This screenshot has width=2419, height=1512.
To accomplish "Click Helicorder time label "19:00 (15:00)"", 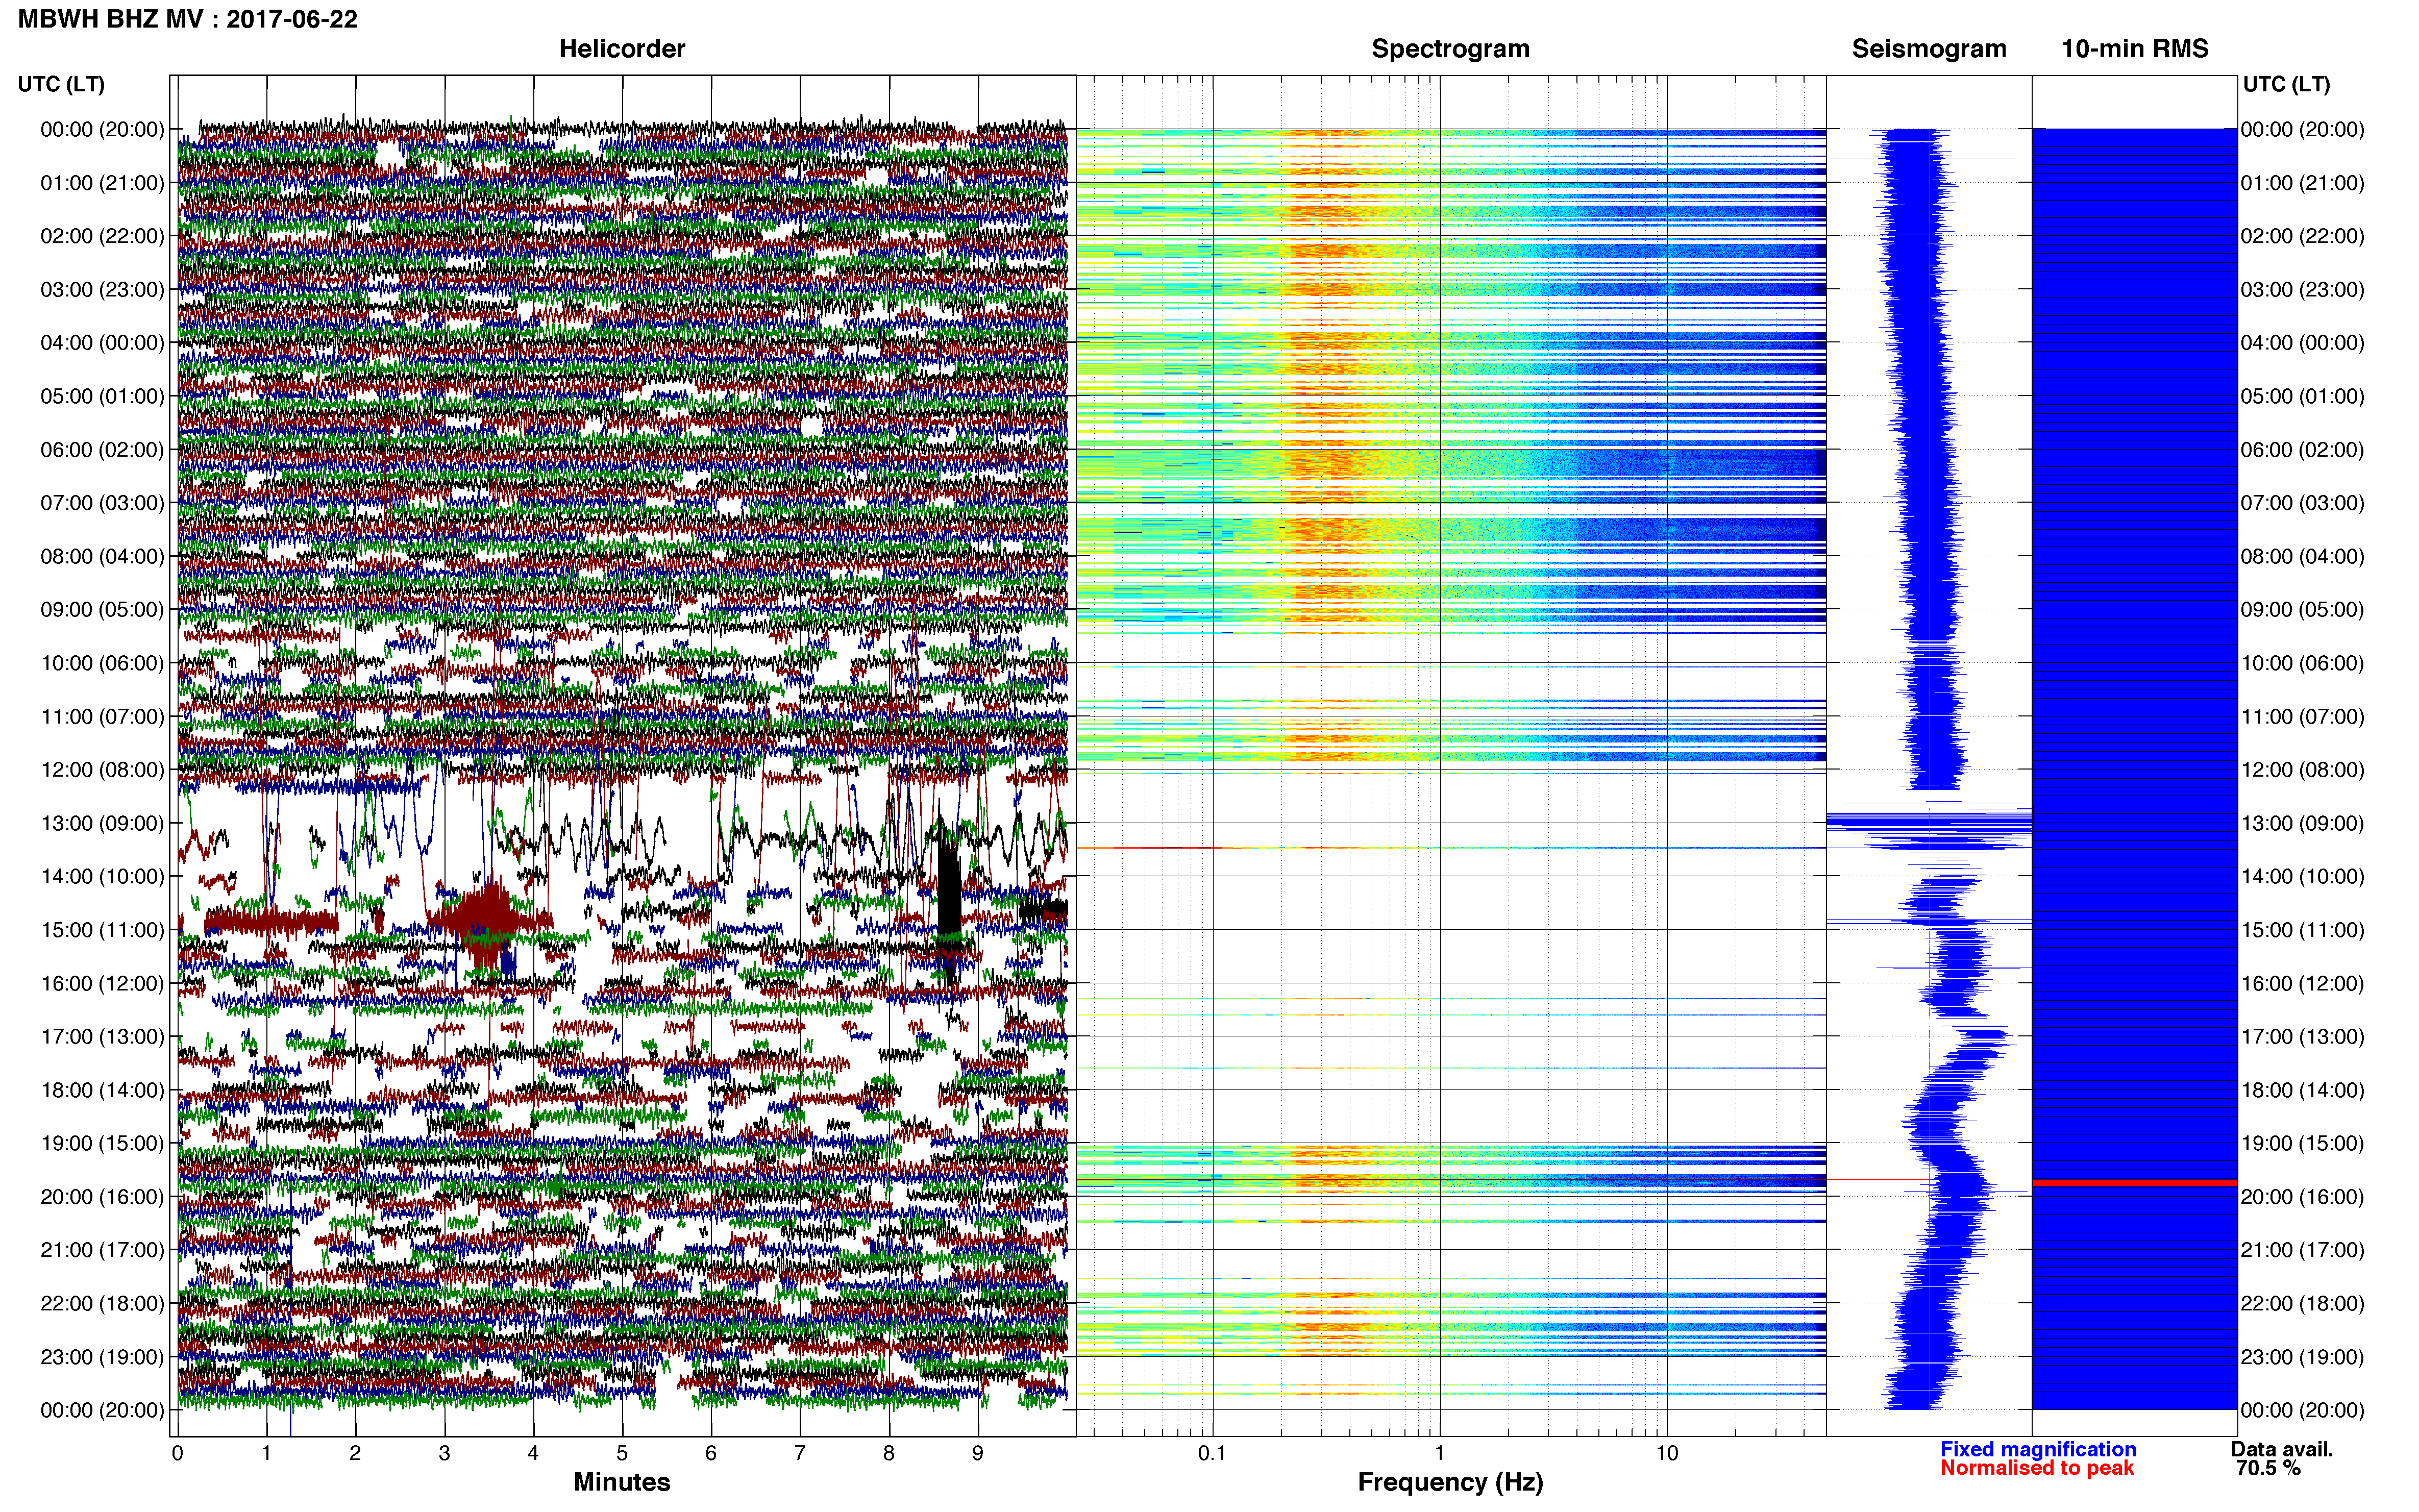I will coord(102,1143).
